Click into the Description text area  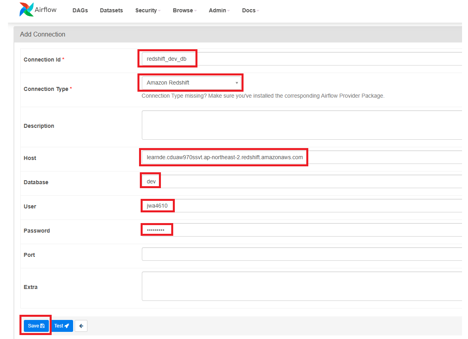[302, 125]
